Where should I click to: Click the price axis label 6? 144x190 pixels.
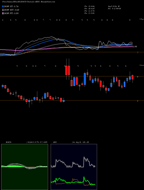point(138,77)
